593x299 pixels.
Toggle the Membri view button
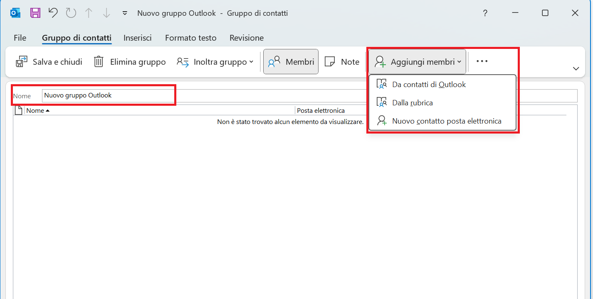coord(291,62)
